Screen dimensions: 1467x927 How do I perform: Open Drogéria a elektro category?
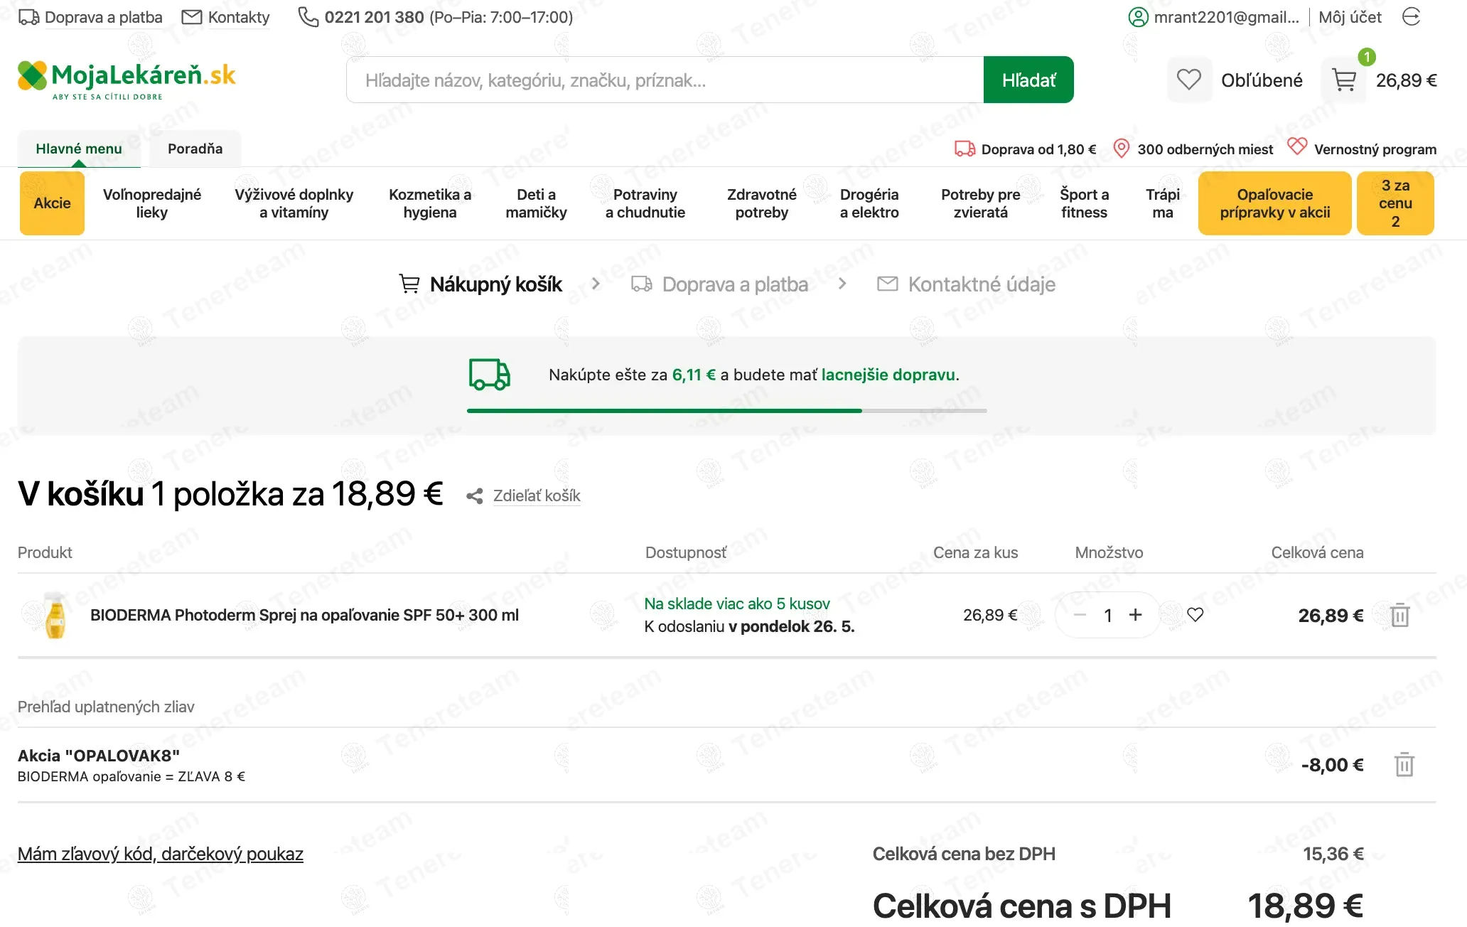[x=869, y=203]
